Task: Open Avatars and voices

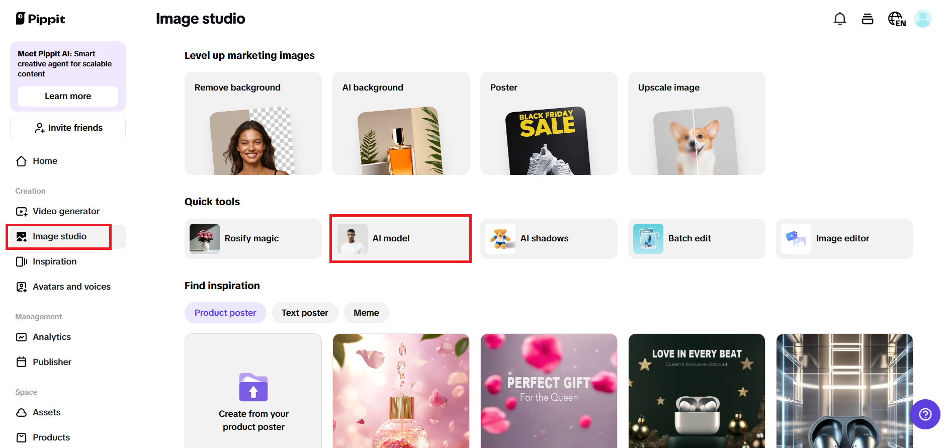Action: tap(71, 287)
